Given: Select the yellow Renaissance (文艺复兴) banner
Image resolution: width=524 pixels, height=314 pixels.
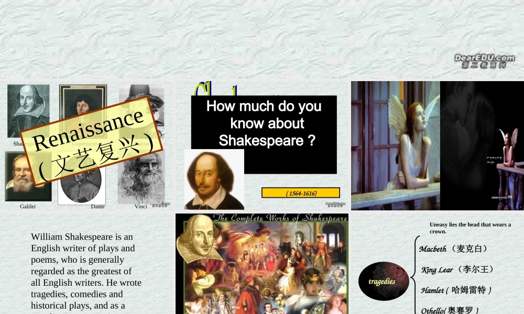Looking at the screenshot, I should 91,140.
